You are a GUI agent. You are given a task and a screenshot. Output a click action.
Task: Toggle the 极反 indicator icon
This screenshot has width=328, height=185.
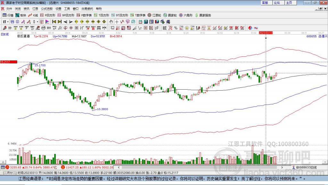42,22
